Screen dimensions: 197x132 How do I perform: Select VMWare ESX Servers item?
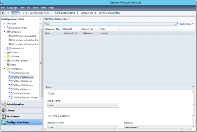pyautogui.click(x=22, y=85)
